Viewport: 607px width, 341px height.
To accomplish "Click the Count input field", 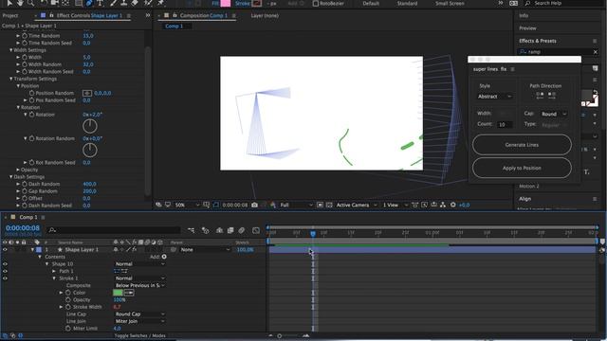I will click(x=505, y=124).
